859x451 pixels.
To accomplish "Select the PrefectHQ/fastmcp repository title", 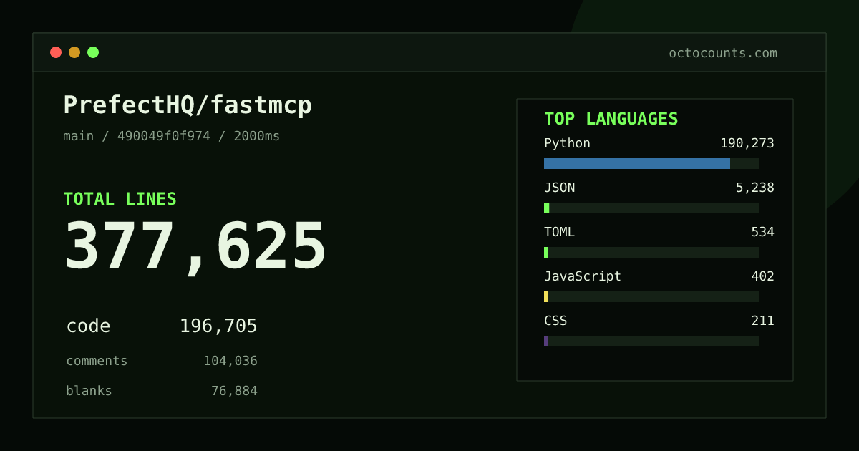I will click(x=188, y=105).
